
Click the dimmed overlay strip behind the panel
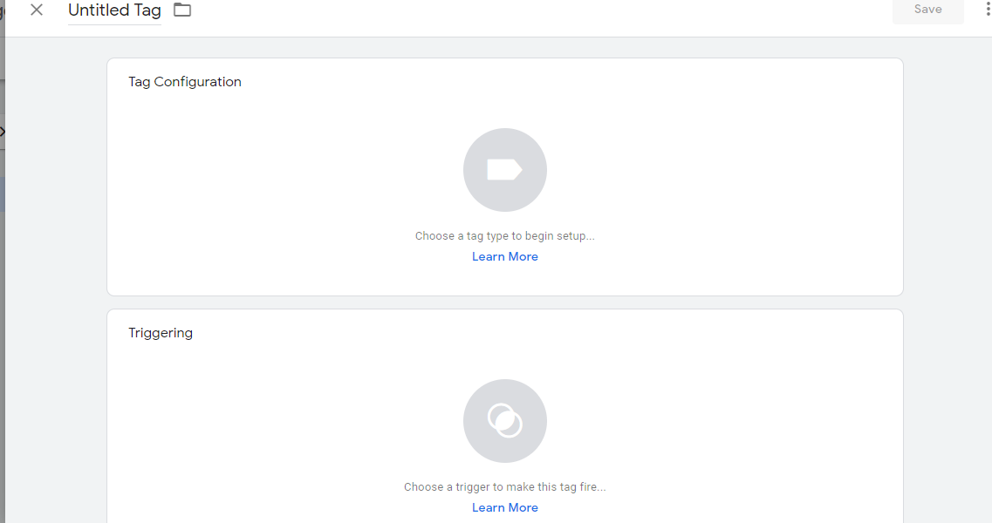pos(3,316)
